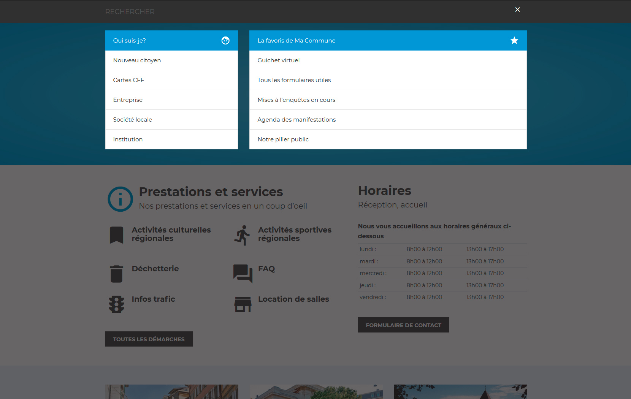Click the running person icon for sports
Viewport: 631px width, 399px height.
[x=243, y=235]
